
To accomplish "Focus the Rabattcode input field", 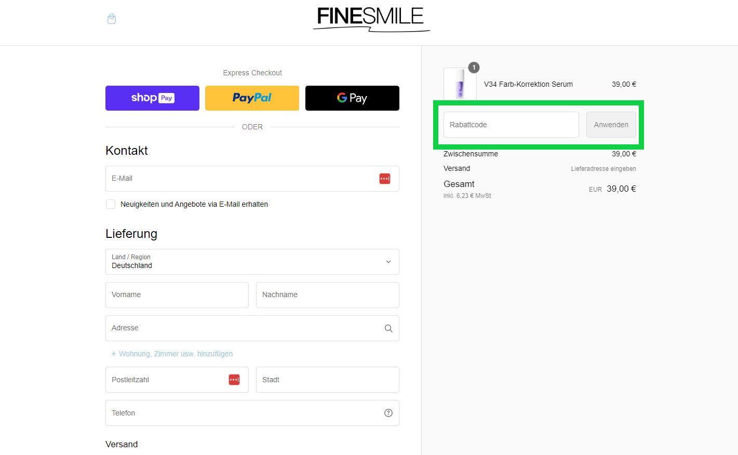I will pyautogui.click(x=511, y=125).
